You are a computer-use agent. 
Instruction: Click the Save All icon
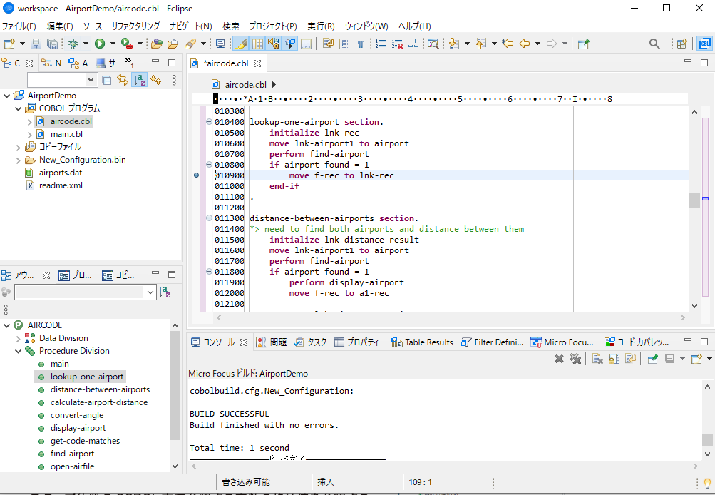[53, 44]
